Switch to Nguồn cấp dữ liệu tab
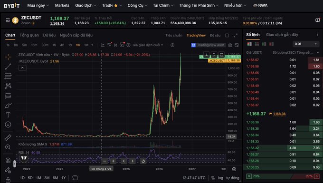Screen dimensions: 323x183 tap(76, 35)
